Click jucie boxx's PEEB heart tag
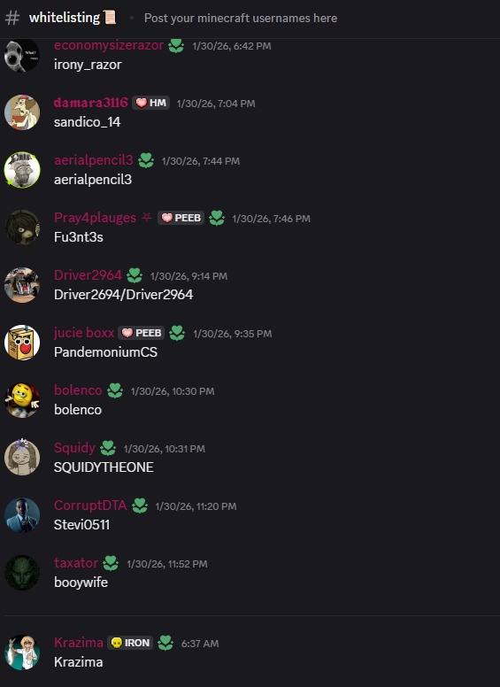 point(142,333)
